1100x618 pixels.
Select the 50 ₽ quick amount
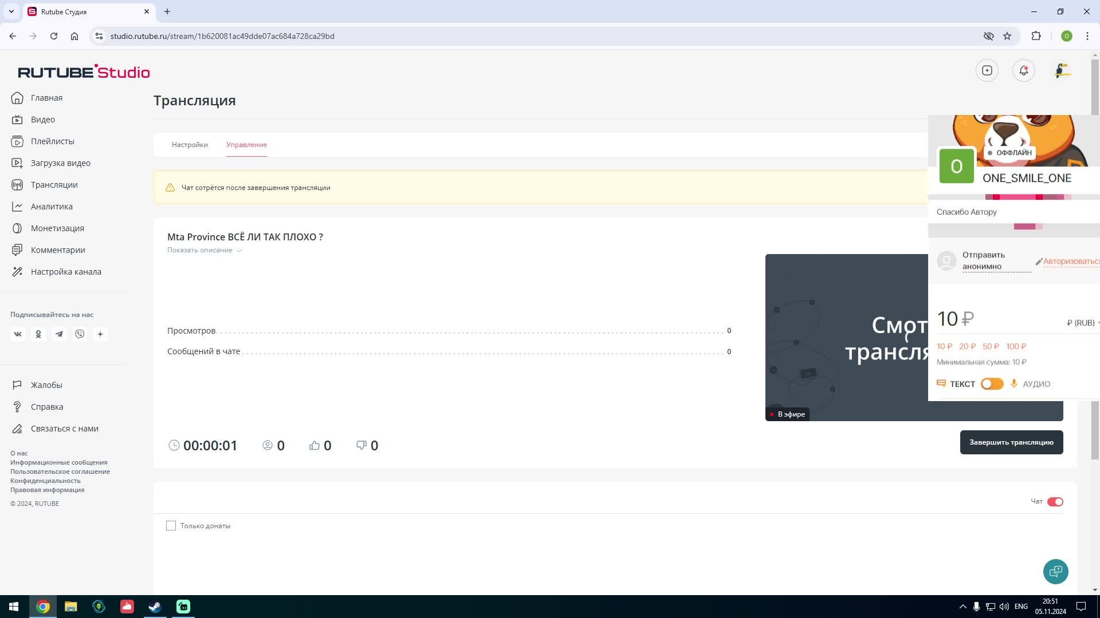point(991,346)
